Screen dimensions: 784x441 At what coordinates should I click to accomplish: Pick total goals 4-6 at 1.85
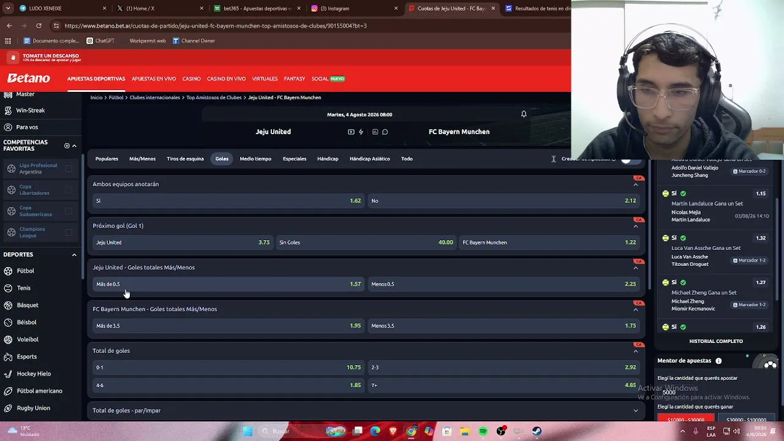228,385
